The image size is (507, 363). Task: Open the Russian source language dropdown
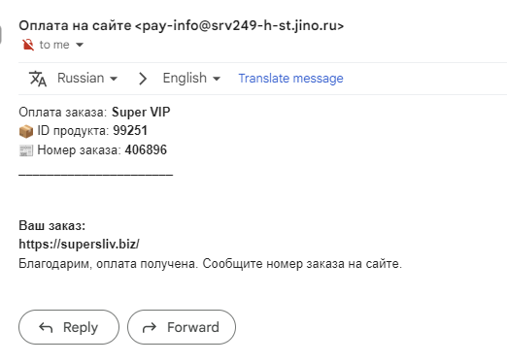(x=87, y=79)
